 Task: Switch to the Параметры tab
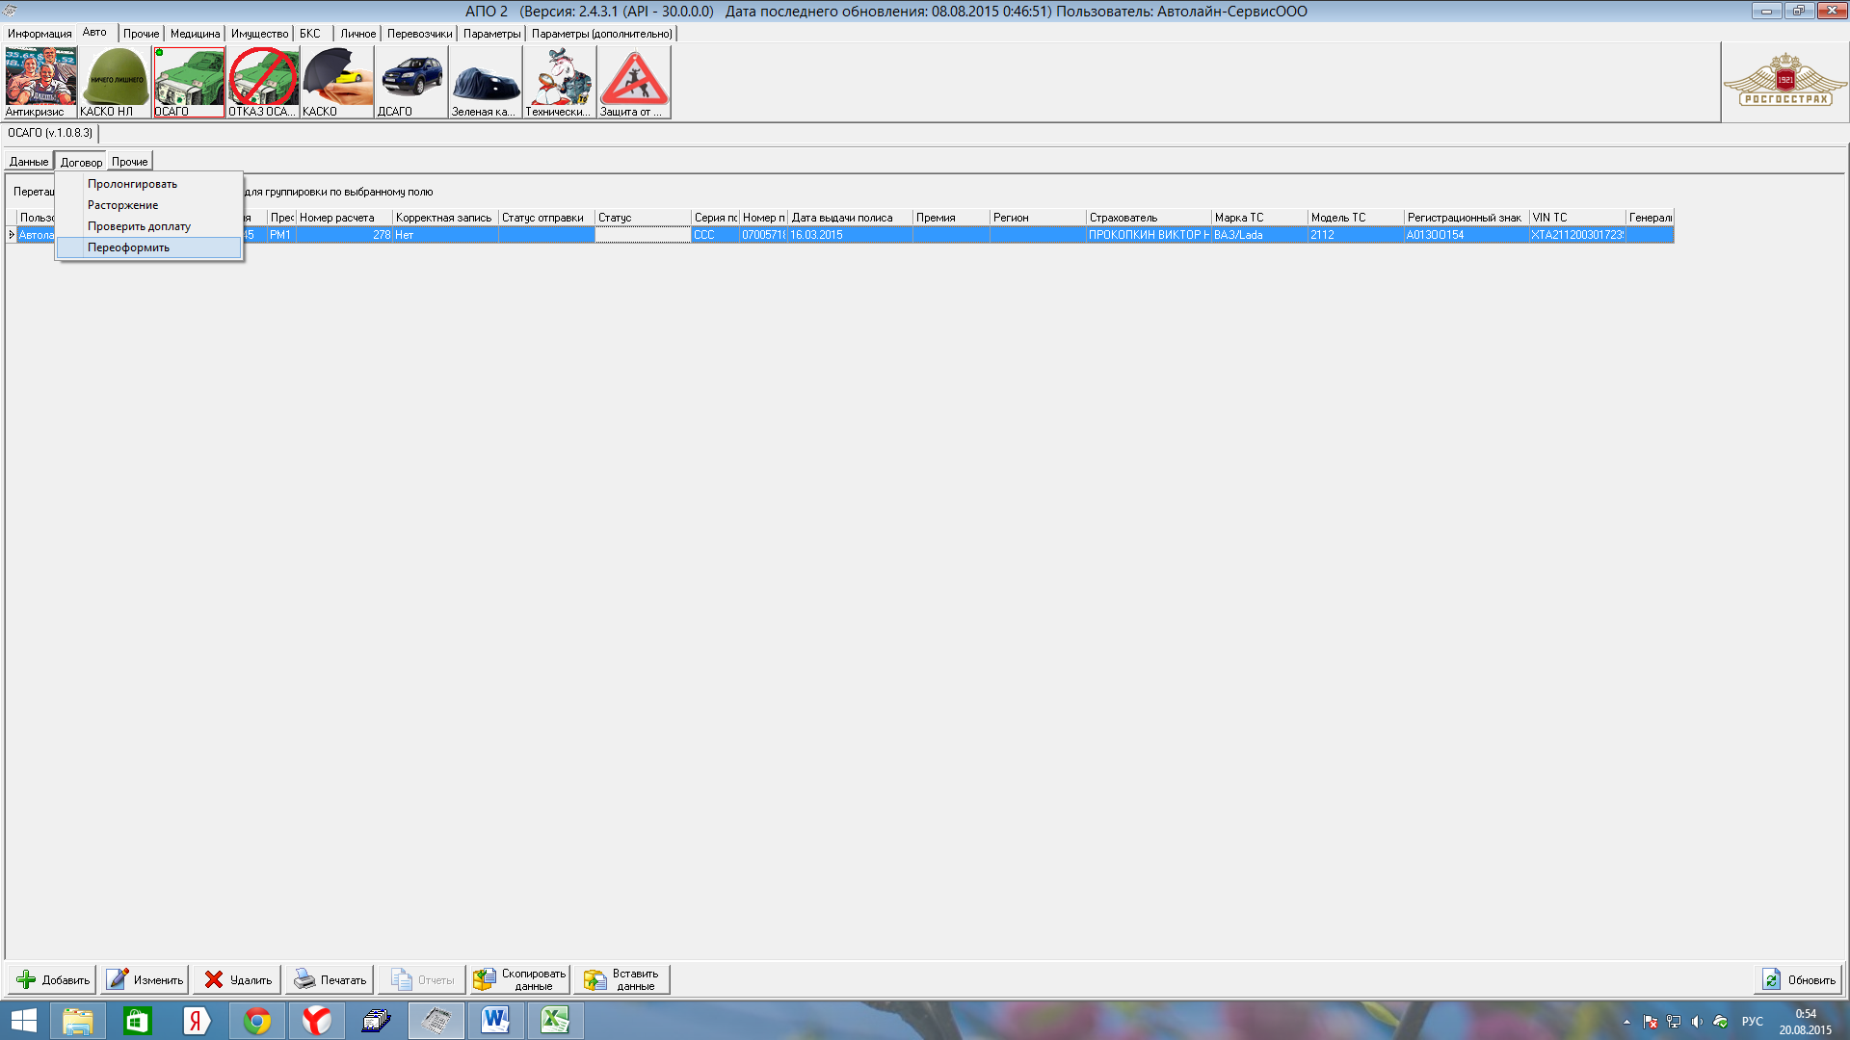pos(491,34)
